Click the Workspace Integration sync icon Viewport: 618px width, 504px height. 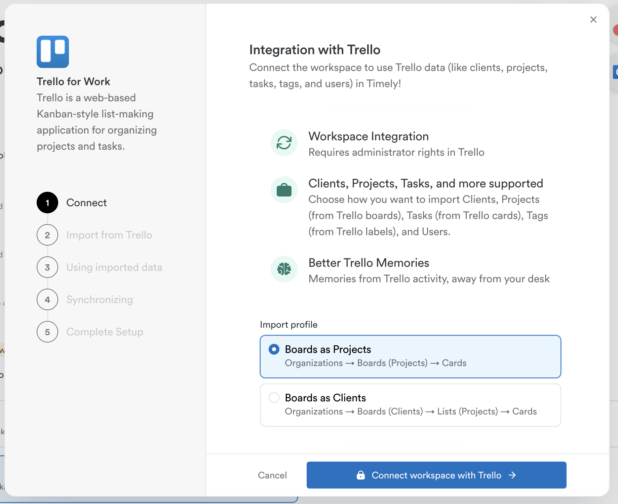284,143
